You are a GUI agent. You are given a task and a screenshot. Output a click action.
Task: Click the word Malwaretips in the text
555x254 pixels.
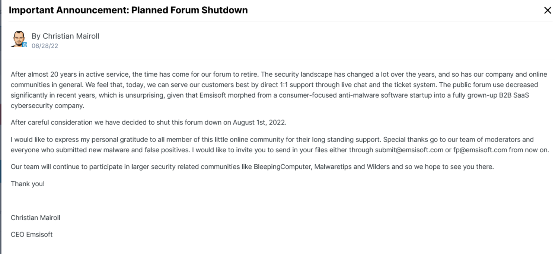tap(333, 166)
